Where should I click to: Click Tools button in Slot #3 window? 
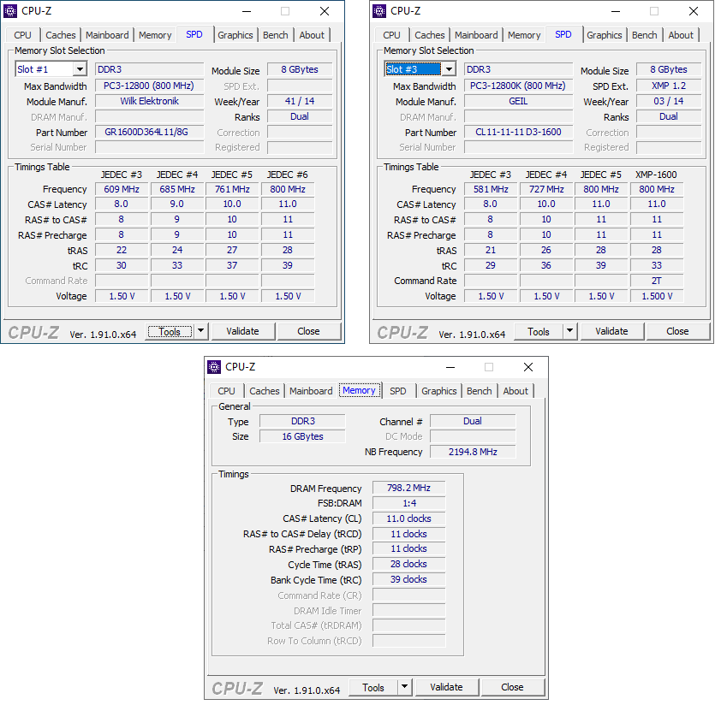tap(539, 332)
